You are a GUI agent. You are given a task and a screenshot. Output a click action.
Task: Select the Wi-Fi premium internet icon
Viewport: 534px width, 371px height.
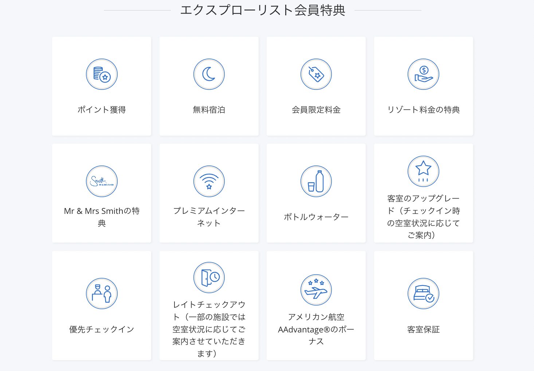click(x=209, y=181)
